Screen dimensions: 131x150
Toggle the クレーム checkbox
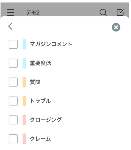[13, 139]
